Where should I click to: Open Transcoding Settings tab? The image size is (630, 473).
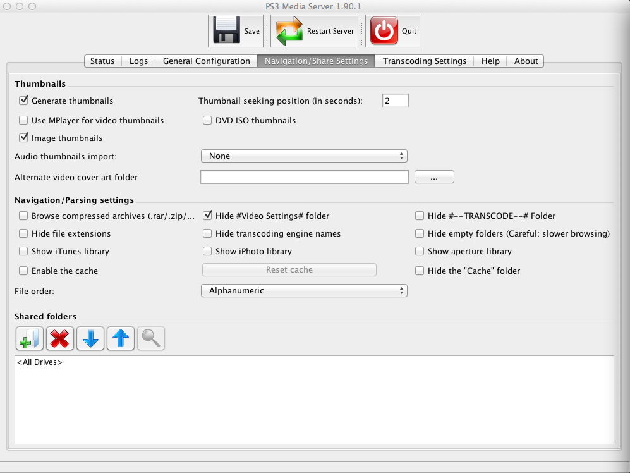(x=425, y=61)
